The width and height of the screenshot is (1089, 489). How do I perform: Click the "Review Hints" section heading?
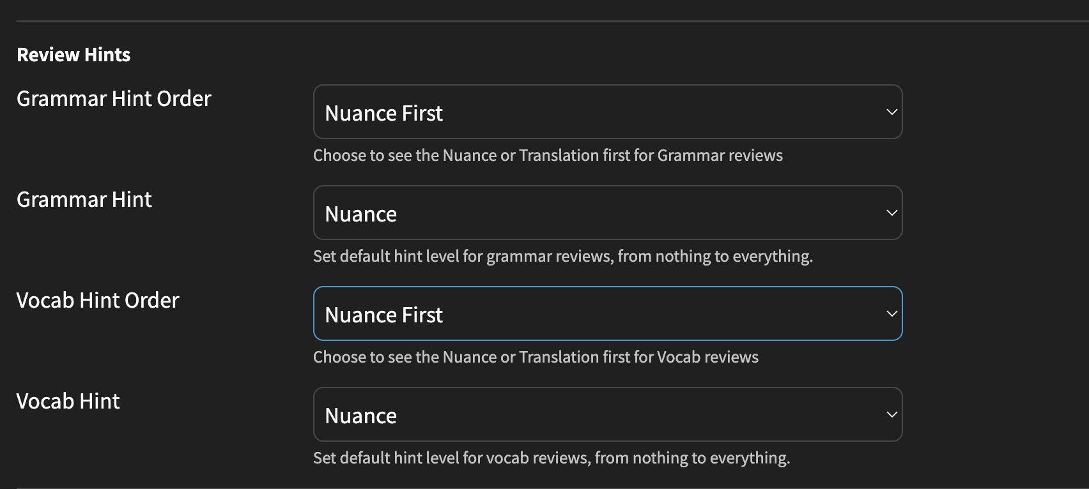(73, 55)
